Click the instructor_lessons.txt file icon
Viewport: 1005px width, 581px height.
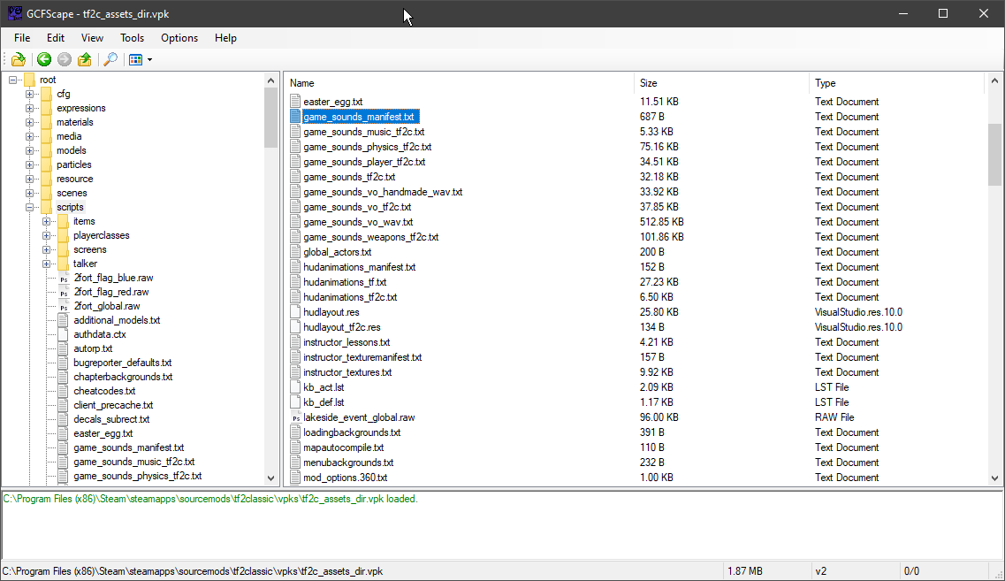(295, 342)
